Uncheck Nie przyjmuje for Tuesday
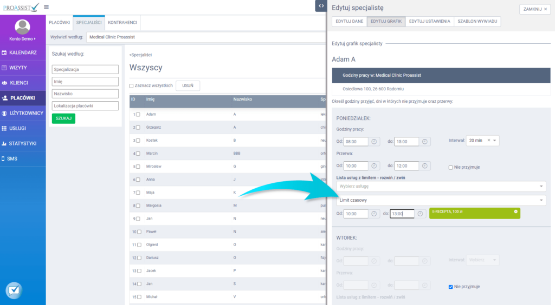 pyautogui.click(x=451, y=287)
